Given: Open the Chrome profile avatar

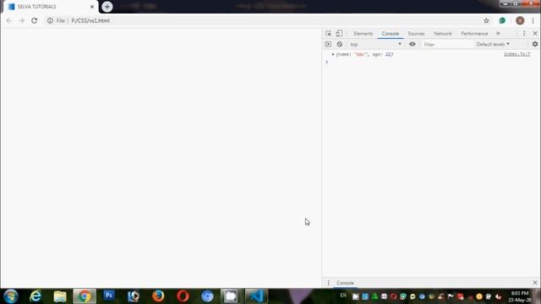Looking at the screenshot, I should (x=520, y=20).
